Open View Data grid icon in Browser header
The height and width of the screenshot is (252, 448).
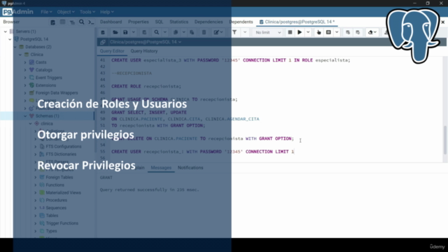(62, 22)
